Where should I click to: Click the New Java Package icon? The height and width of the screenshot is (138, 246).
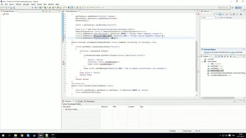50,8
